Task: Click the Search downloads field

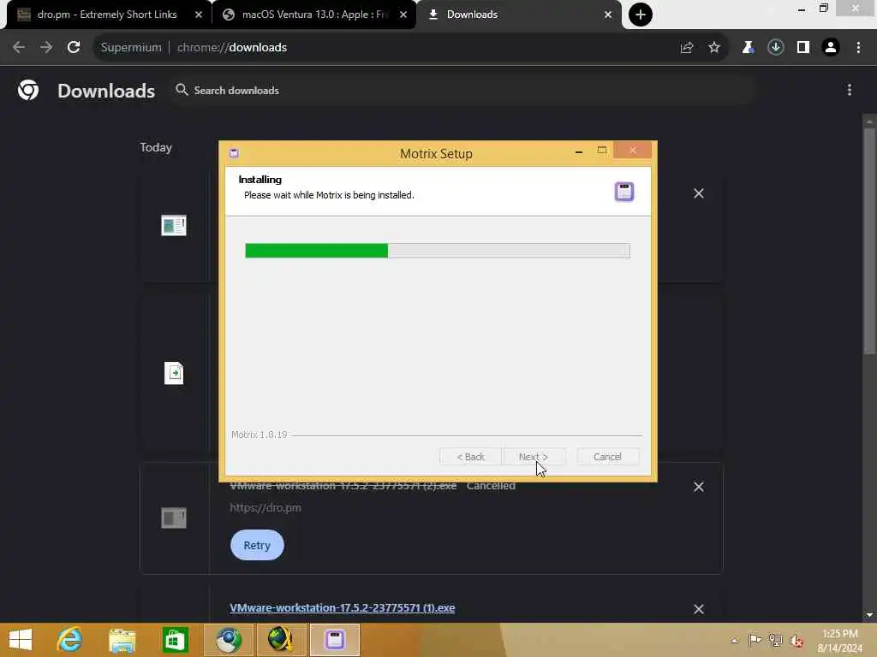Action: pos(462,90)
